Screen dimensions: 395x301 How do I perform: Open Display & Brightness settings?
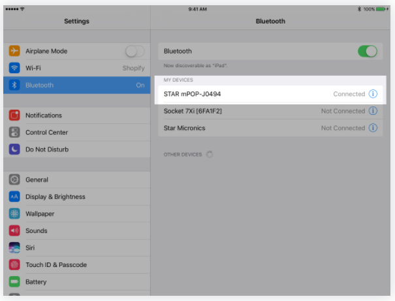(77, 197)
